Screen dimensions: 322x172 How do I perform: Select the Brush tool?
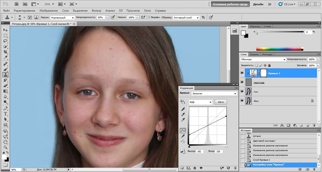(x=6, y=69)
